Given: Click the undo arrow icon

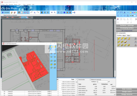Looking at the screenshot, I should pyautogui.click(x=31, y=12).
